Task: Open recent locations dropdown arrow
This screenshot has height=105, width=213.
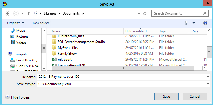Action: tap(23, 13)
